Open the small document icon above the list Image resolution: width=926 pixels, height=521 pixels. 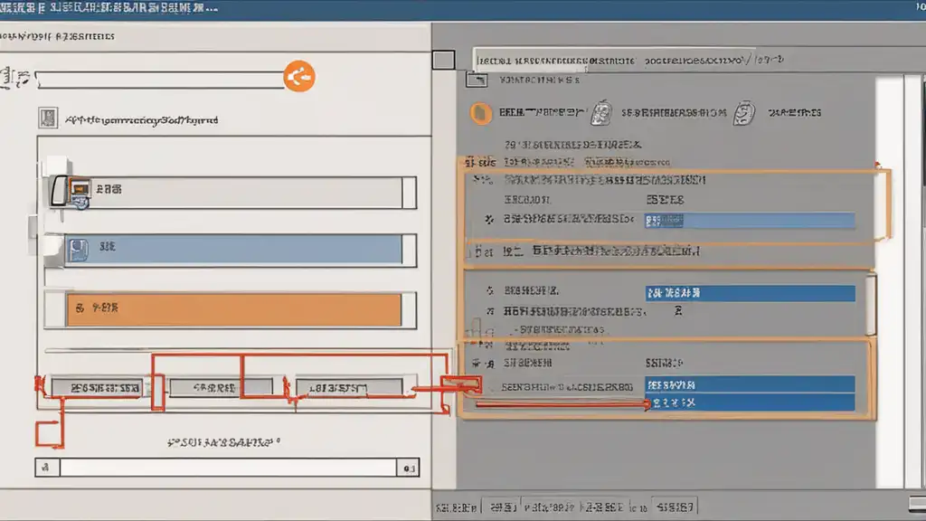pyautogui.click(x=48, y=118)
